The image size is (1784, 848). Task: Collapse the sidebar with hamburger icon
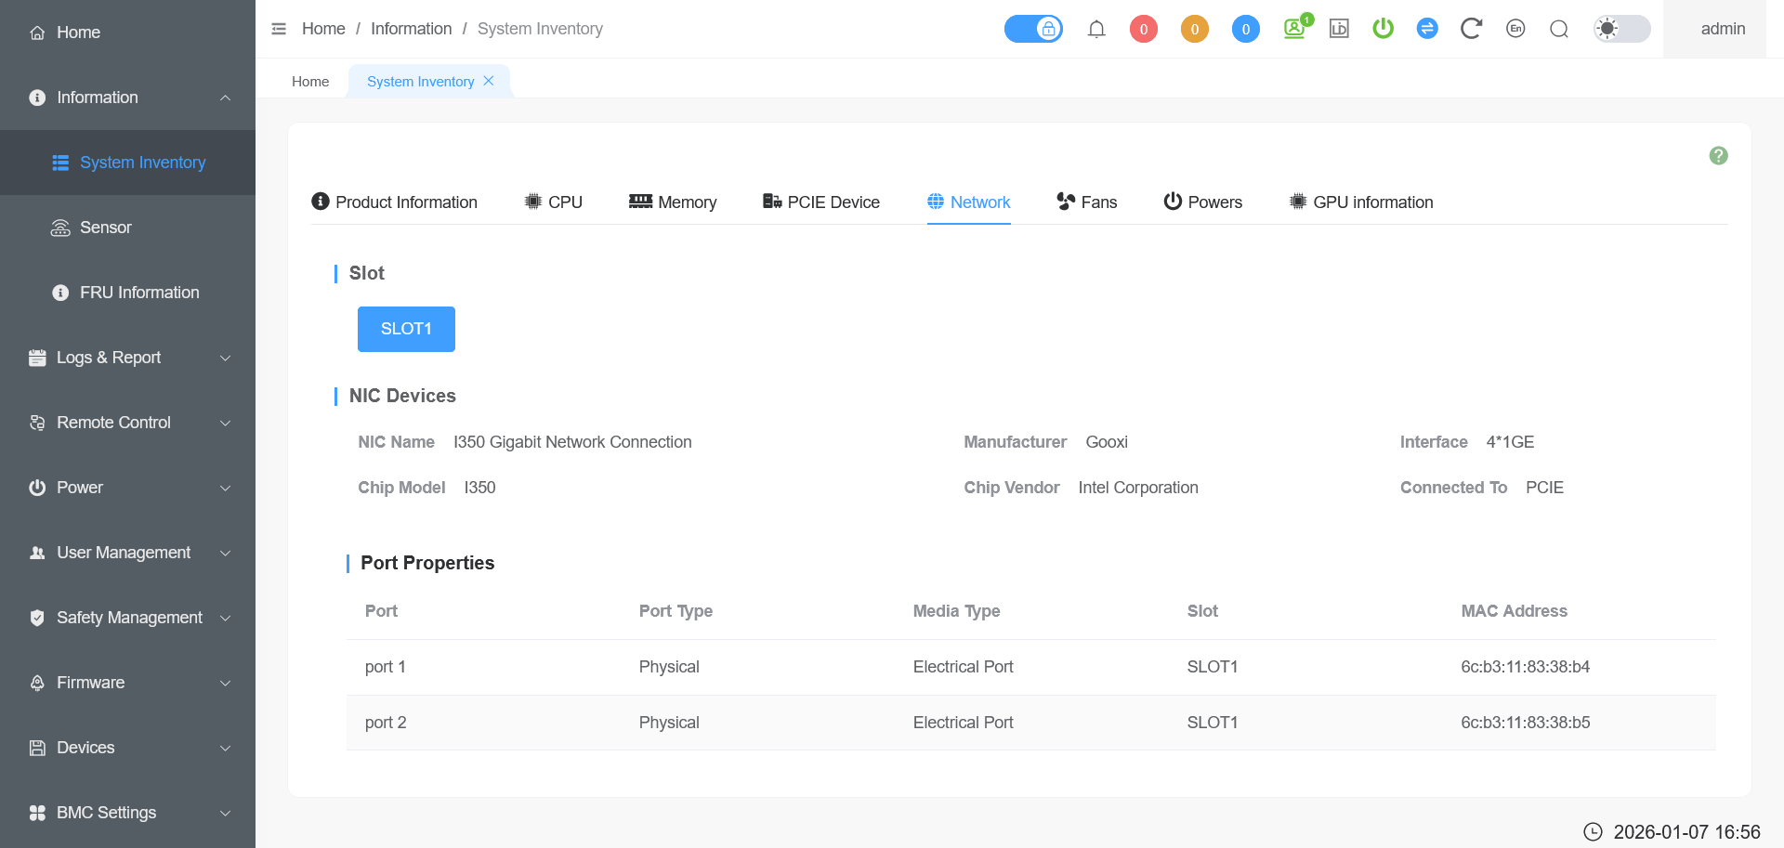pyautogui.click(x=279, y=29)
